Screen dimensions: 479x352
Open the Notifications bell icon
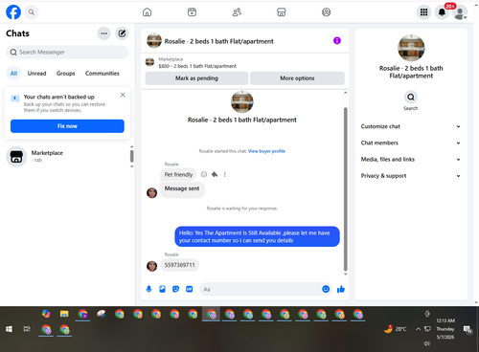(442, 12)
